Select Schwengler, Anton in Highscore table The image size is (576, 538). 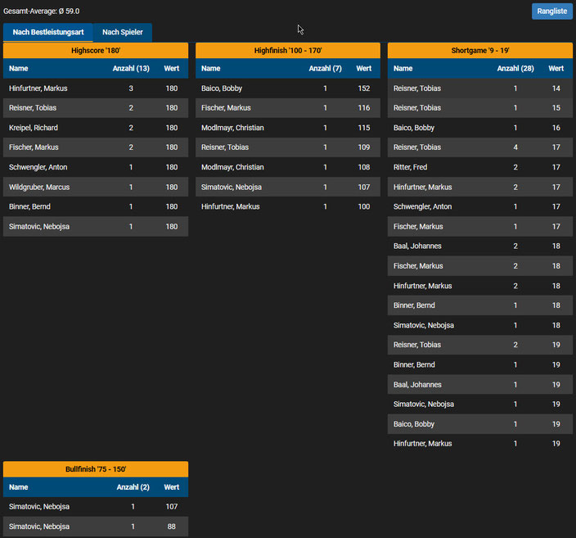click(x=96, y=167)
